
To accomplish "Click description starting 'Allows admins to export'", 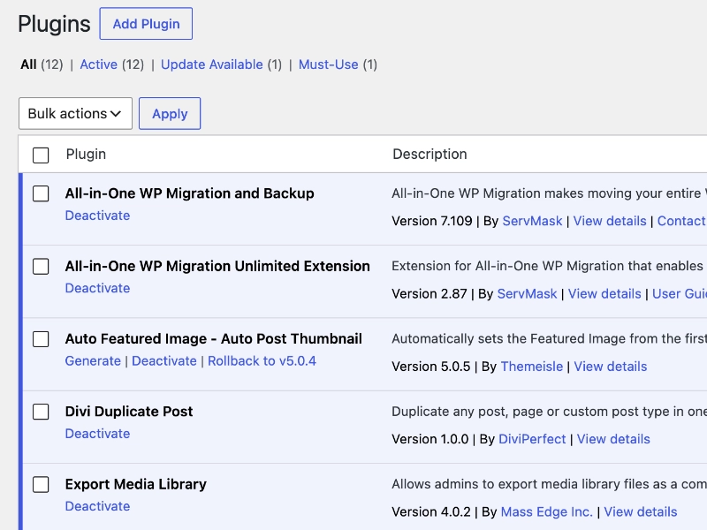I will [x=549, y=484].
